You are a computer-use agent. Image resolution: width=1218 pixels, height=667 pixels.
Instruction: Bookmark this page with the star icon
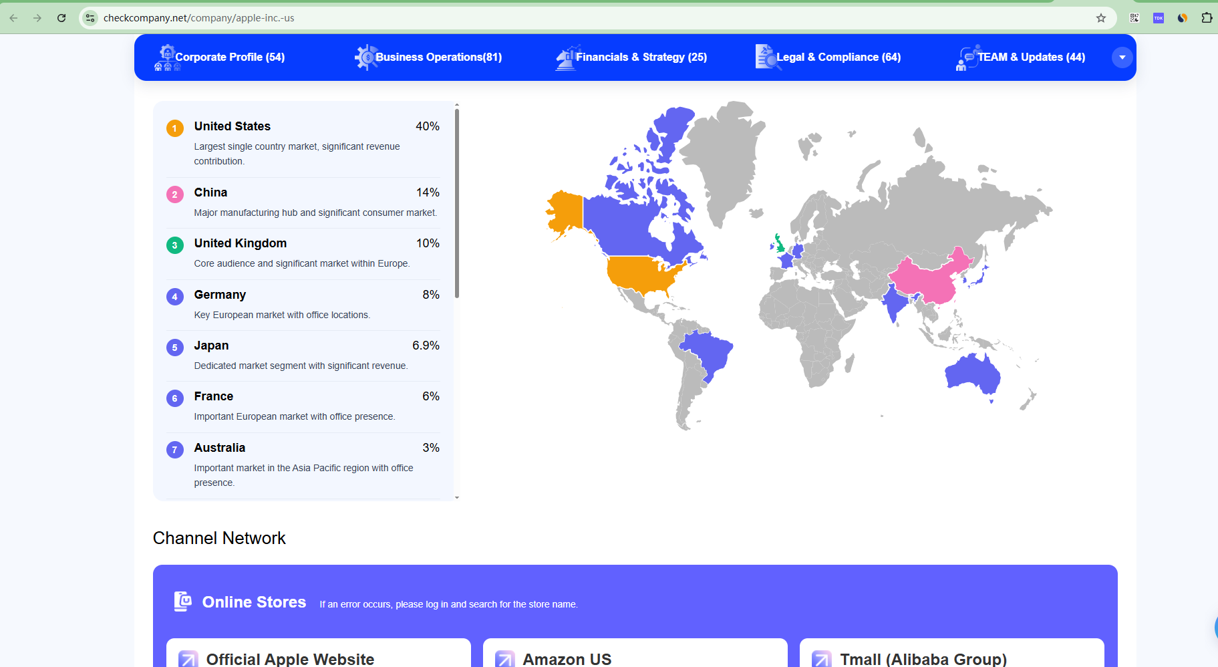1101,18
